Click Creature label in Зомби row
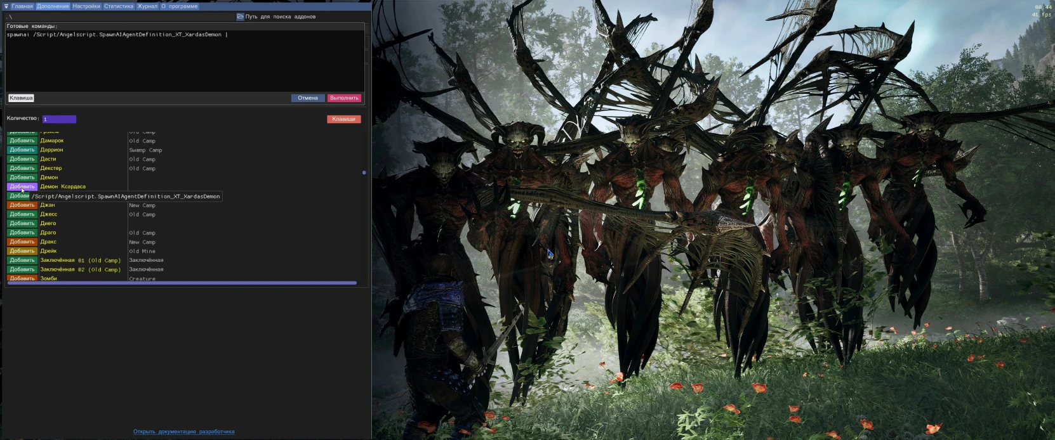1055x440 pixels. (x=142, y=279)
